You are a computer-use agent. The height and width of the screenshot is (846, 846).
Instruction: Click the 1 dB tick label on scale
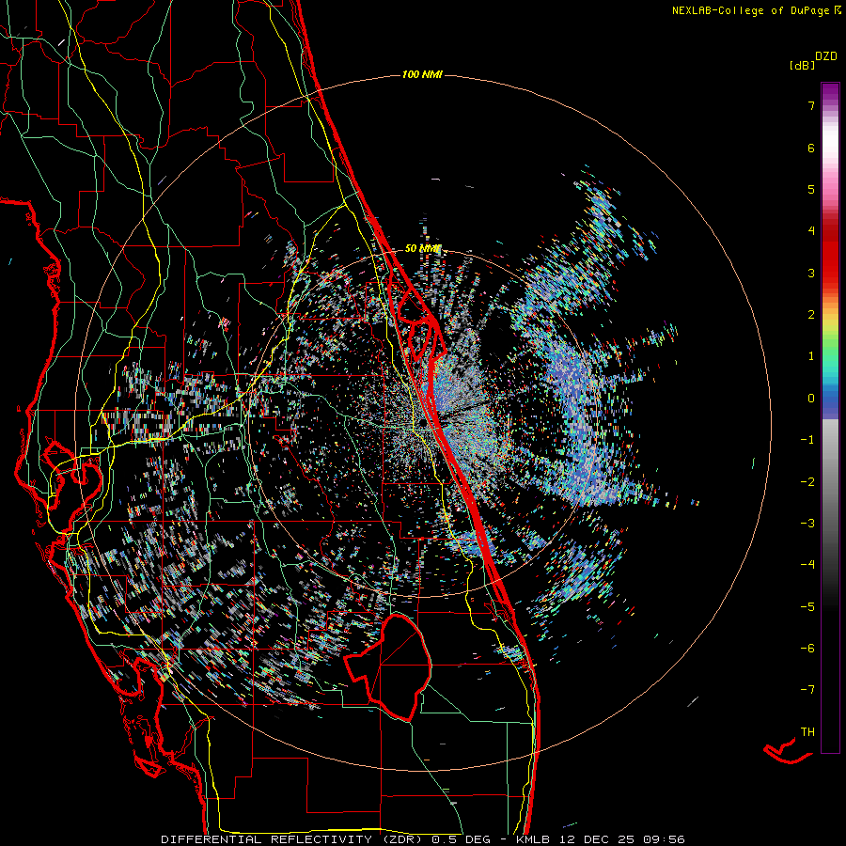click(811, 356)
